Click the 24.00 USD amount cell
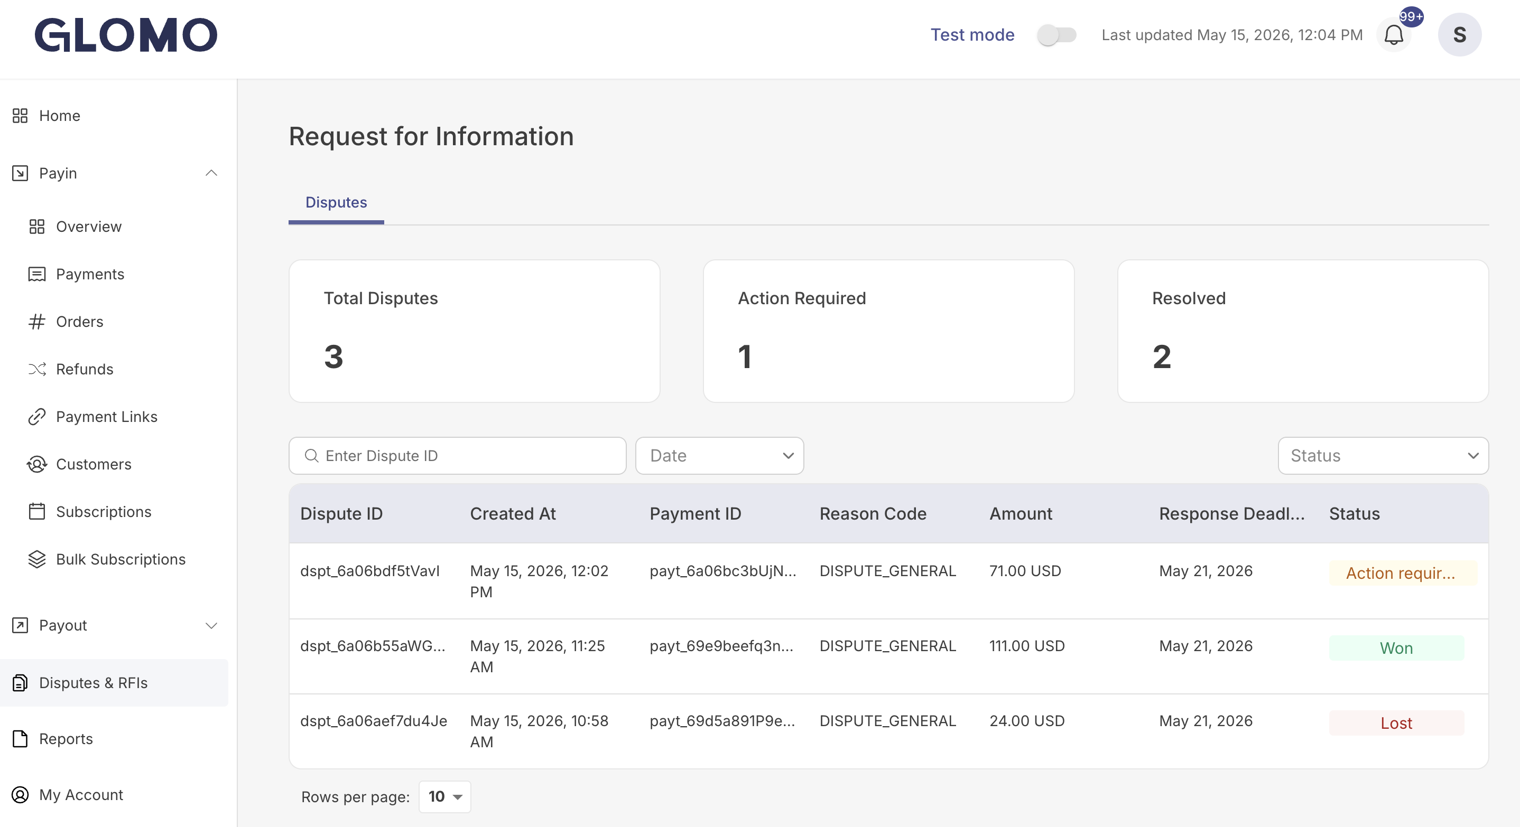 [x=1027, y=721]
